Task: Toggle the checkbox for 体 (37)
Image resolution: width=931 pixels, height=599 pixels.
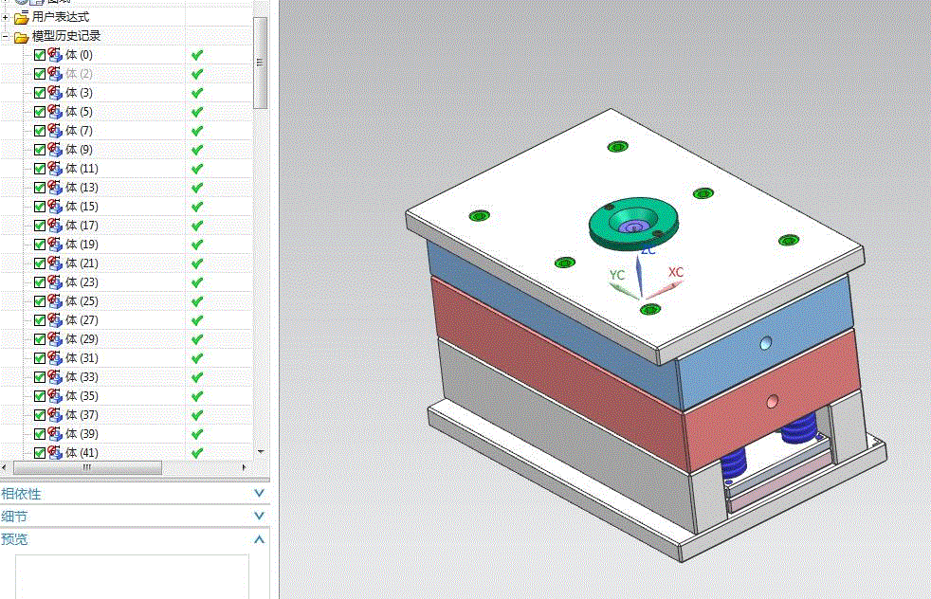Action: 40,415
